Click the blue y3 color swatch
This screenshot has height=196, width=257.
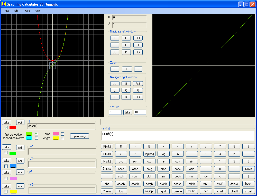click(13, 166)
